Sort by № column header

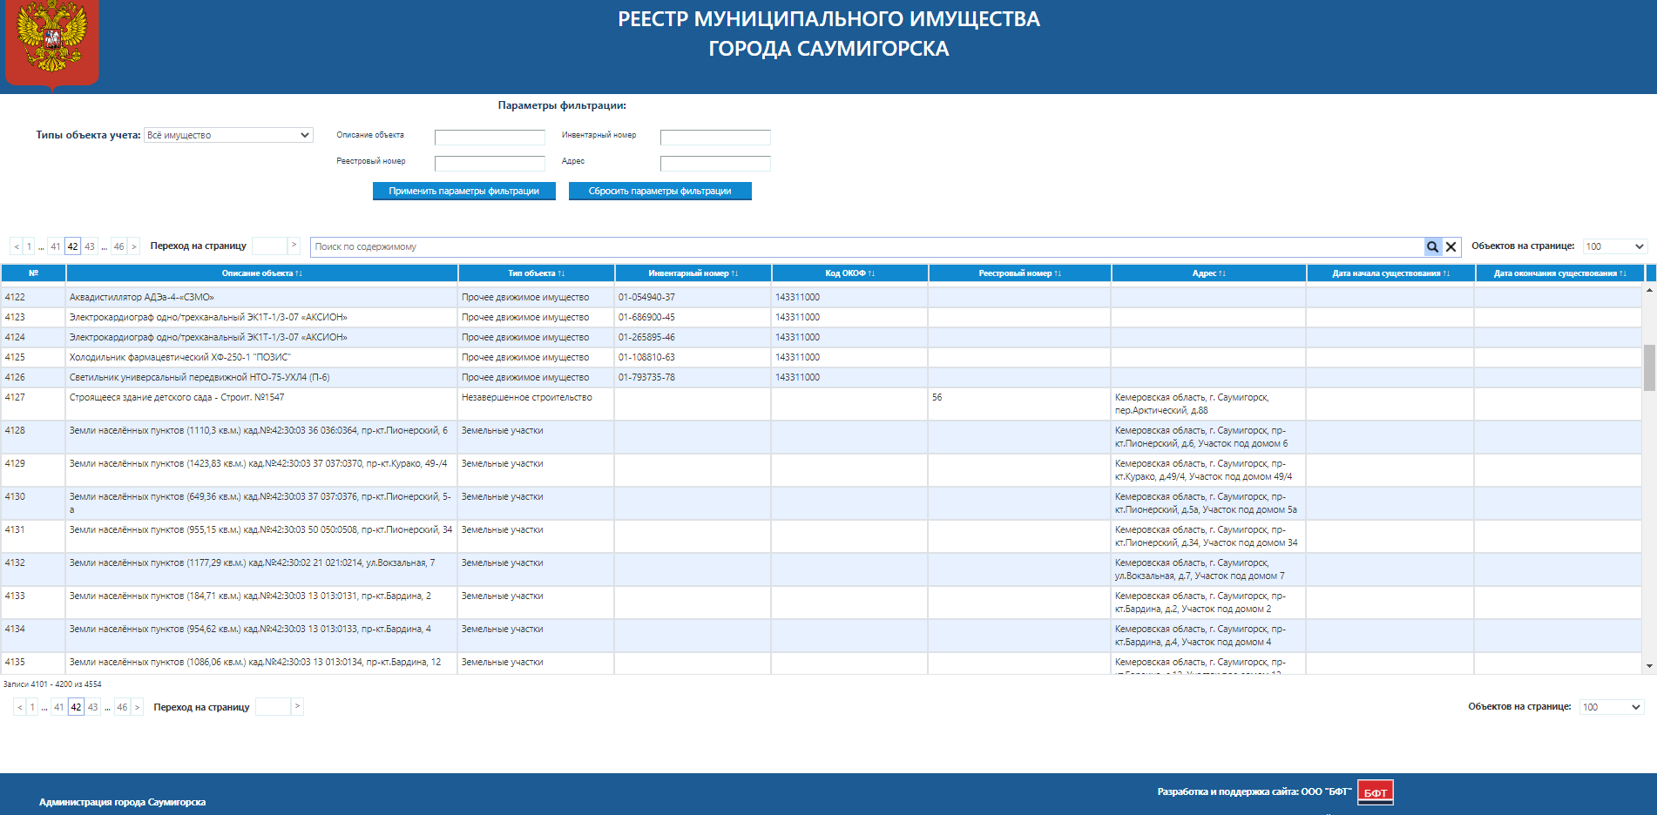coord(33,273)
